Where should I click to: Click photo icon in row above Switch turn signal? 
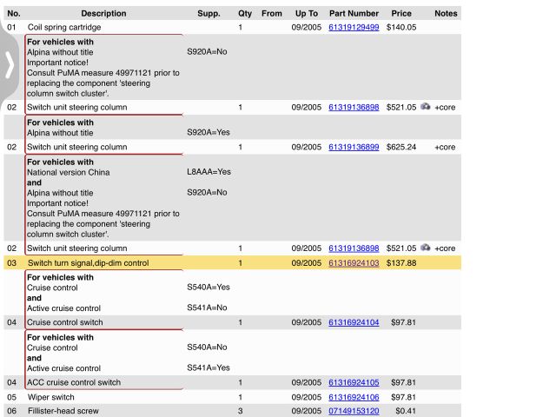[426, 248]
